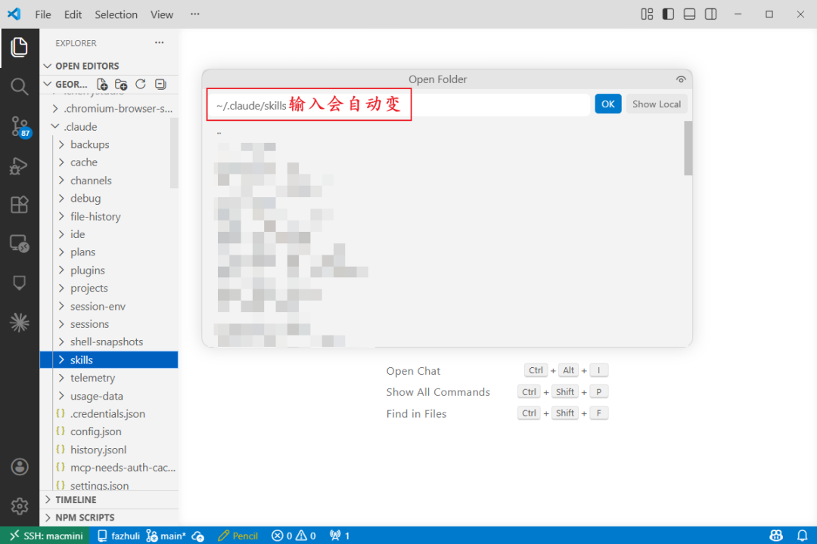817x544 pixels.
Task: Open history.jsonl file
Action: click(x=109, y=450)
